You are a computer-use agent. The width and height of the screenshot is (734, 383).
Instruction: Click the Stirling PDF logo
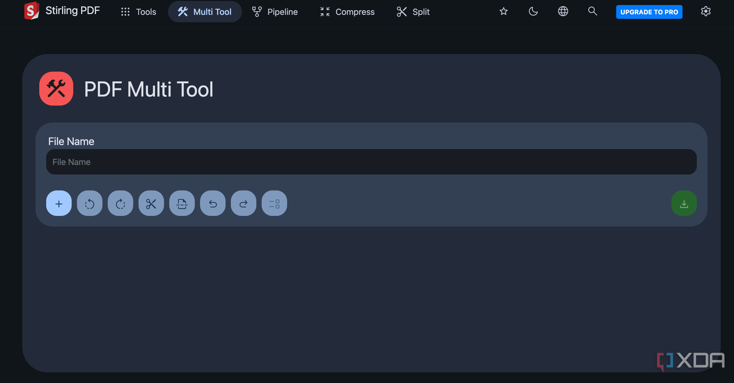(x=32, y=11)
